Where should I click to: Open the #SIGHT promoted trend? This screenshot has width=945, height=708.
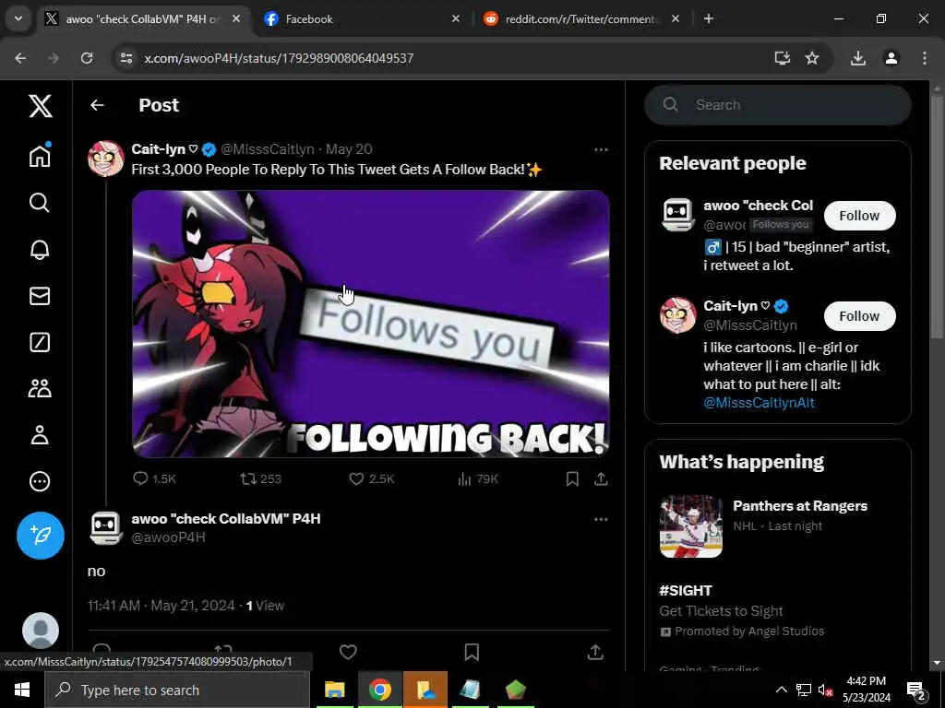coord(686,590)
